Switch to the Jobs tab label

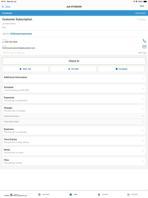[x=75, y=194]
